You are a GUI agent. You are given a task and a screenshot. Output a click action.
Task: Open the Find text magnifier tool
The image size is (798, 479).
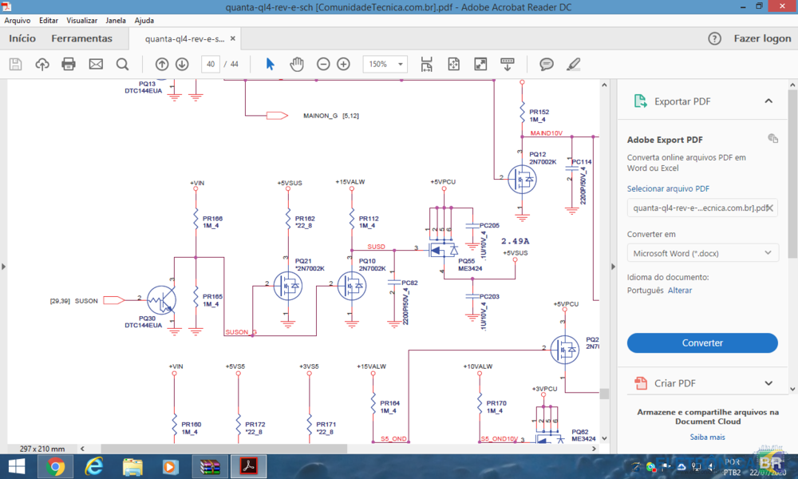[122, 64]
